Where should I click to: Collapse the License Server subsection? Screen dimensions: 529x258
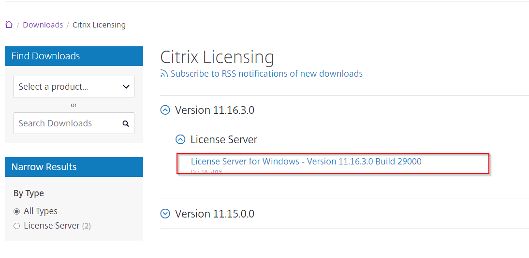pyautogui.click(x=181, y=139)
